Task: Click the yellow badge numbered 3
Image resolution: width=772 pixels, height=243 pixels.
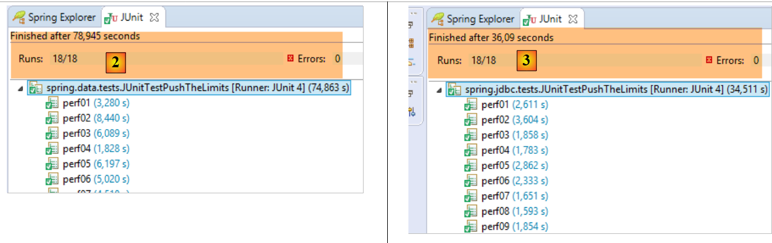Action: coord(527,61)
